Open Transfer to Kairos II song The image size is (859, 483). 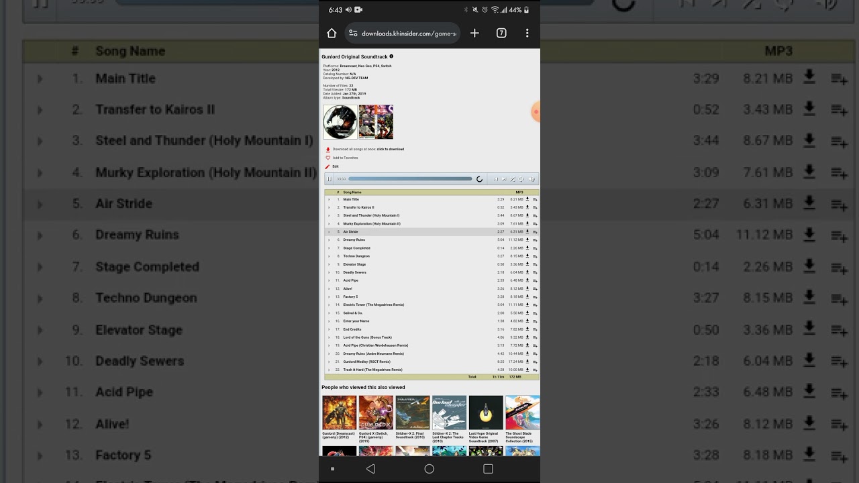pyautogui.click(x=358, y=207)
